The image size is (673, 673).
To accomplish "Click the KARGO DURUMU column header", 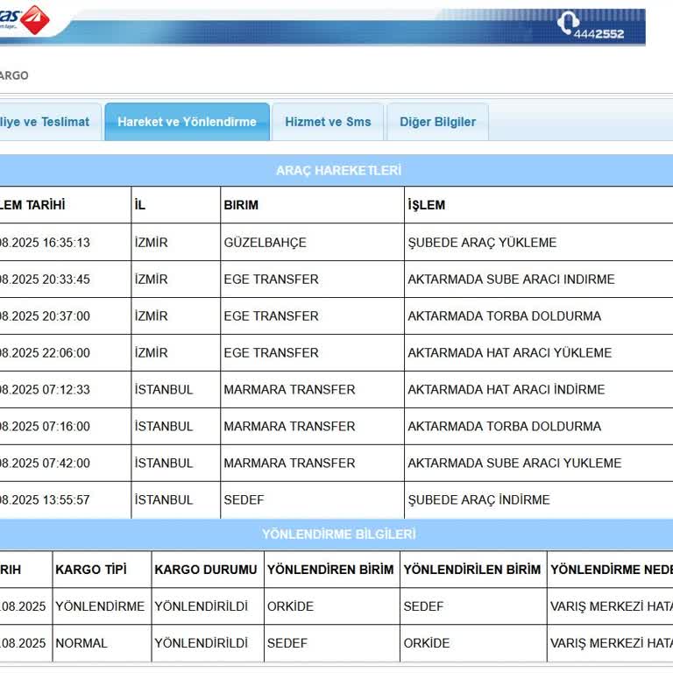I will [x=206, y=570].
